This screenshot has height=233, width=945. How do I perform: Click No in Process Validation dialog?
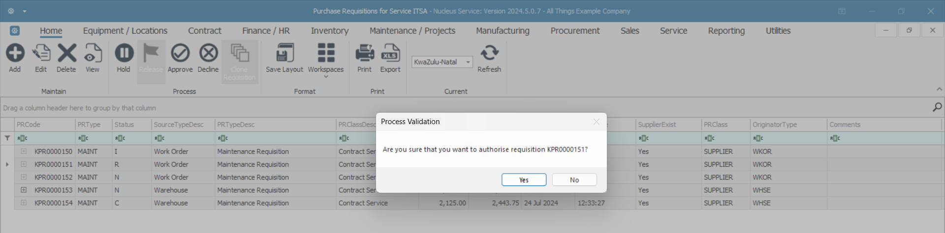(574, 180)
